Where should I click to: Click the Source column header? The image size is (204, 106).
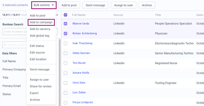click(x=118, y=15)
